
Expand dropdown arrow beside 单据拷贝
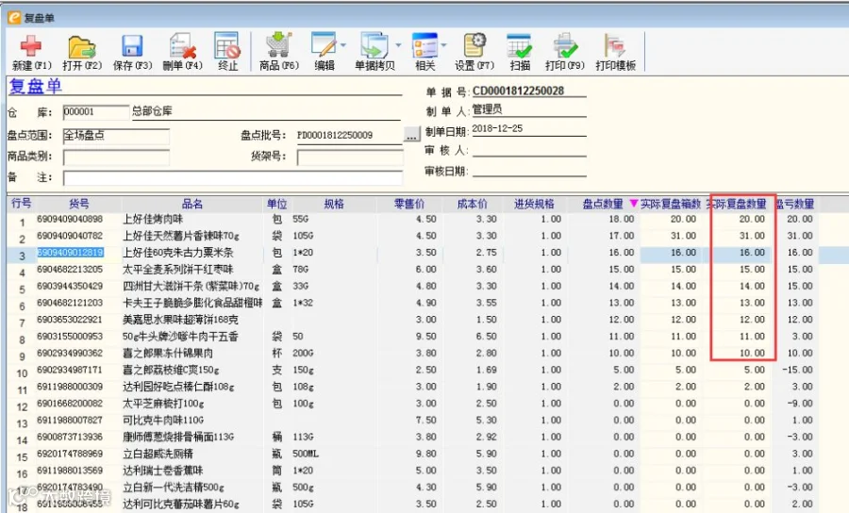398,45
